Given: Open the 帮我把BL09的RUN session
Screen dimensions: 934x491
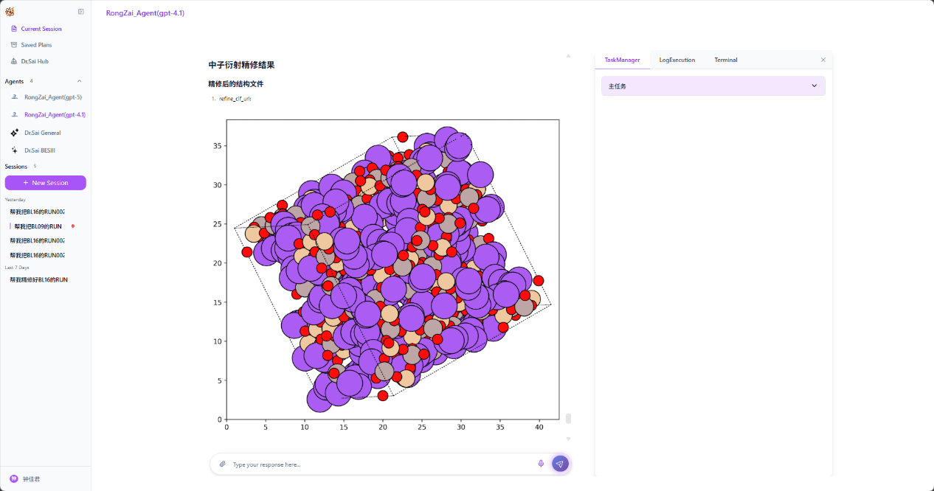Looking at the screenshot, I should tap(38, 226).
